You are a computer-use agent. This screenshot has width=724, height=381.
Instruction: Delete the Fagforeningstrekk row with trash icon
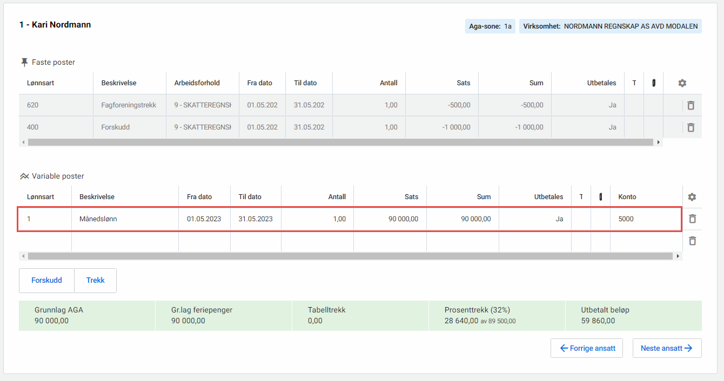coord(691,105)
